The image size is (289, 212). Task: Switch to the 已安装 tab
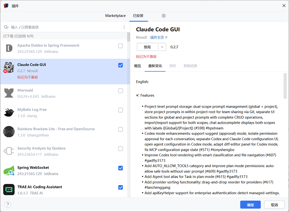point(138,16)
